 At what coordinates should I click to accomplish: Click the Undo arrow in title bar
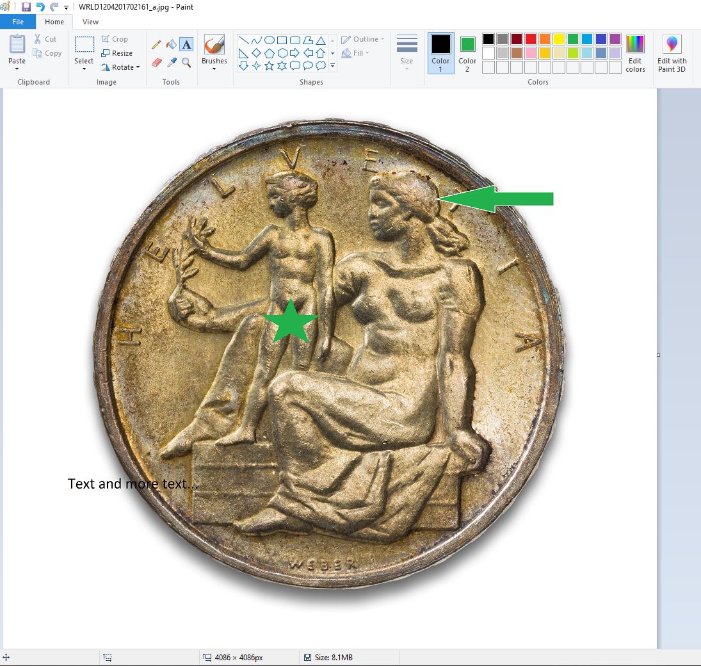[x=40, y=6]
